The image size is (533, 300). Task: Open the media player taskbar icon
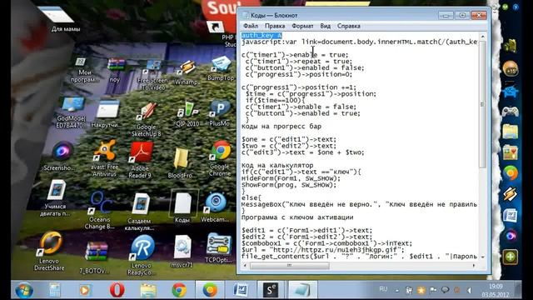click(x=85, y=290)
